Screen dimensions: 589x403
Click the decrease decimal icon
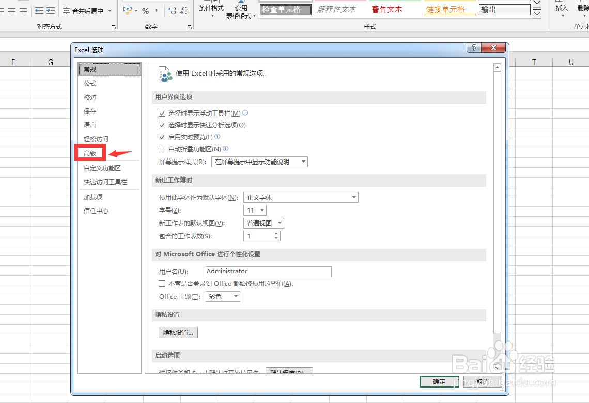[184, 11]
